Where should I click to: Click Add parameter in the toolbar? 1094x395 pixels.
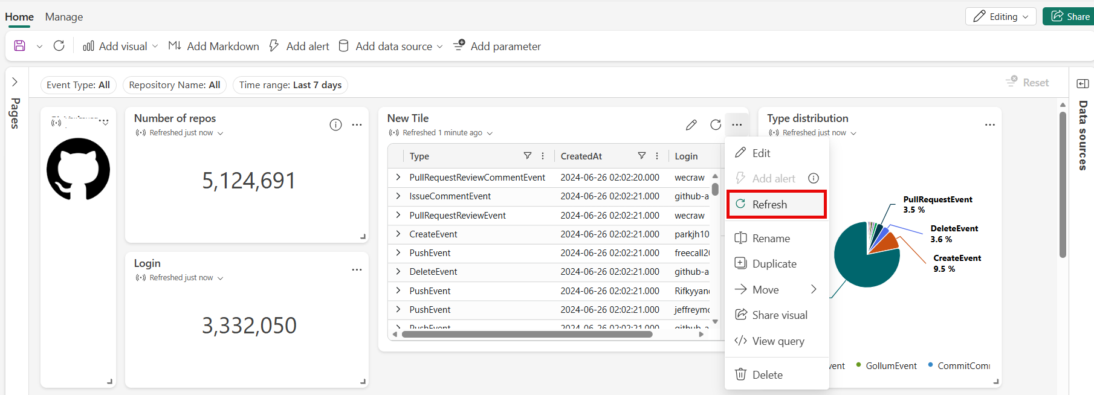pos(497,46)
